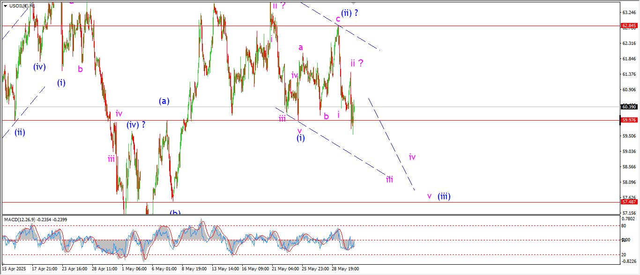Click the 28 Apr 11:00 time label
This screenshot has width=640, height=275.
pos(105,269)
